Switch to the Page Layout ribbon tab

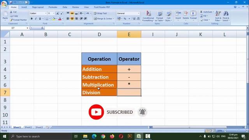point(38,7)
